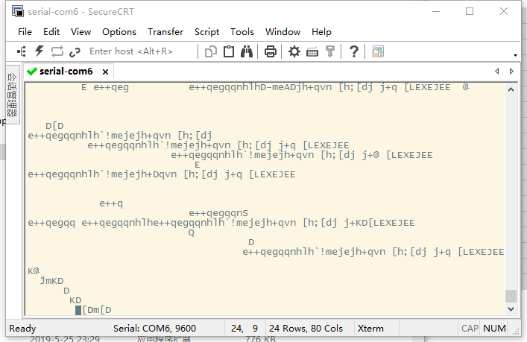Click the NUM status indicator
The width and height of the screenshot is (527, 342).
[x=494, y=329]
